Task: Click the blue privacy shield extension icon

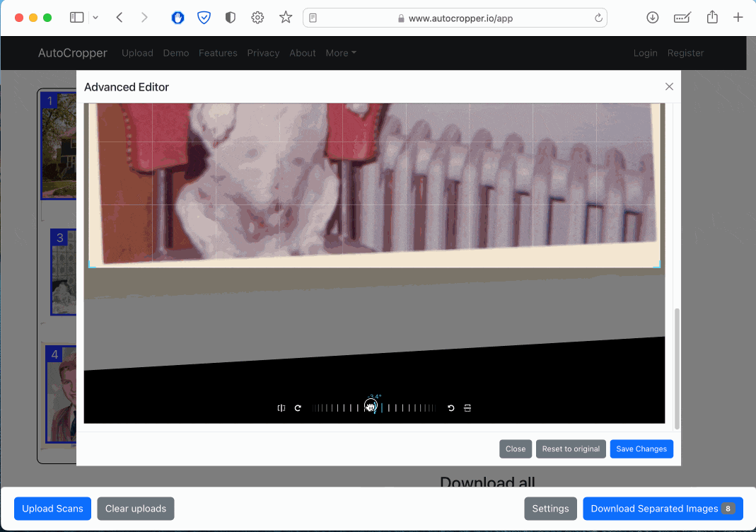Action: click(204, 17)
